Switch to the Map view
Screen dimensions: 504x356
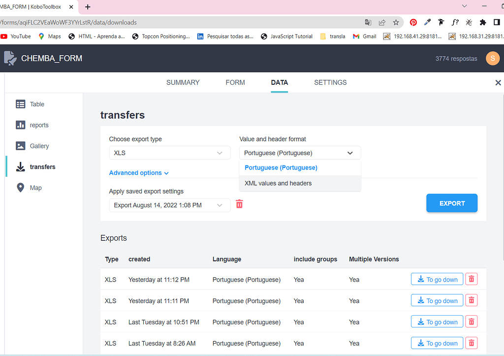pyautogui.click(x=36, y=188)
